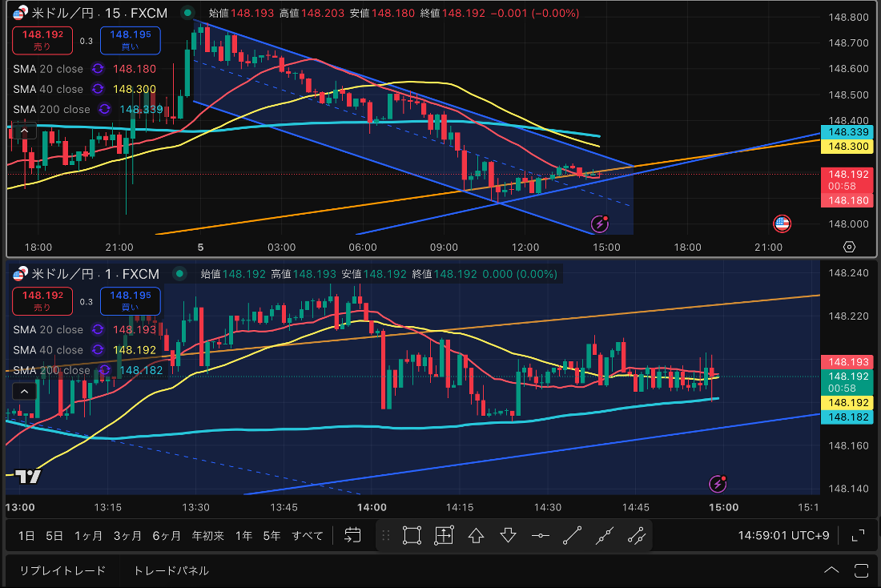Toggle fullscreen chart mode
This screenshot has height=588, width=881.
click(858, 535)
